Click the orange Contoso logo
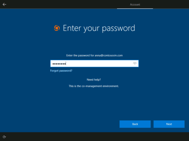This screenshot has height=141, width=189. tap(57, 28)
